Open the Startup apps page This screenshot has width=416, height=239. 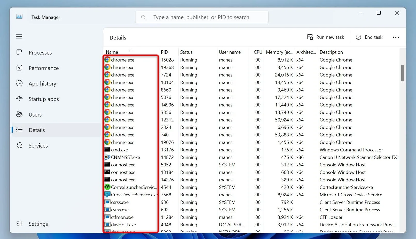(43, 99)
